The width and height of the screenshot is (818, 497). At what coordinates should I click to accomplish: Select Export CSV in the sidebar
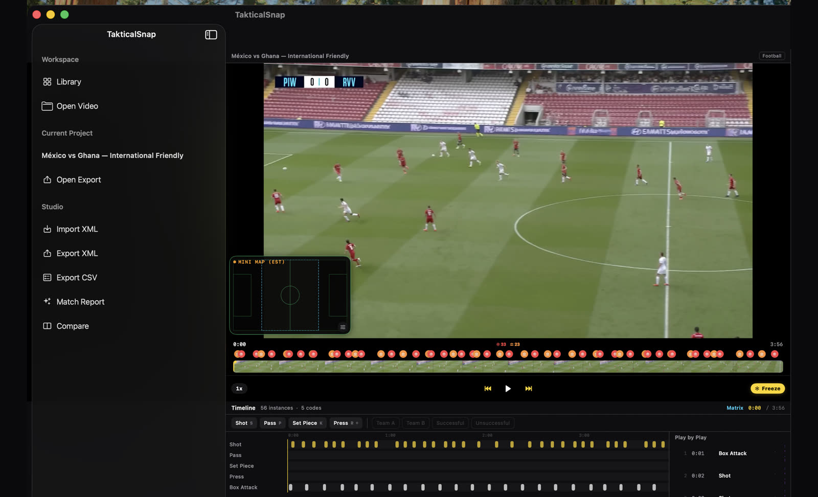[70, 277]
